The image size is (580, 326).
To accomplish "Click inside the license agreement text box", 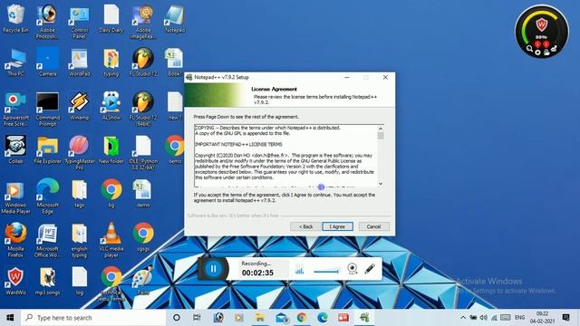I will [x=285, y=156].
